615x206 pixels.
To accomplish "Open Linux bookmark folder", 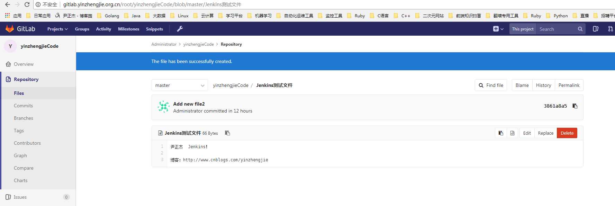I will [179, 16].
